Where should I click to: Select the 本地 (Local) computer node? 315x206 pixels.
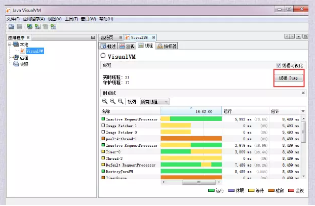(x=23, y=45)
